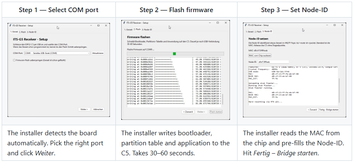Click the feather app icon in Step 2 window

tap(124, 23)
